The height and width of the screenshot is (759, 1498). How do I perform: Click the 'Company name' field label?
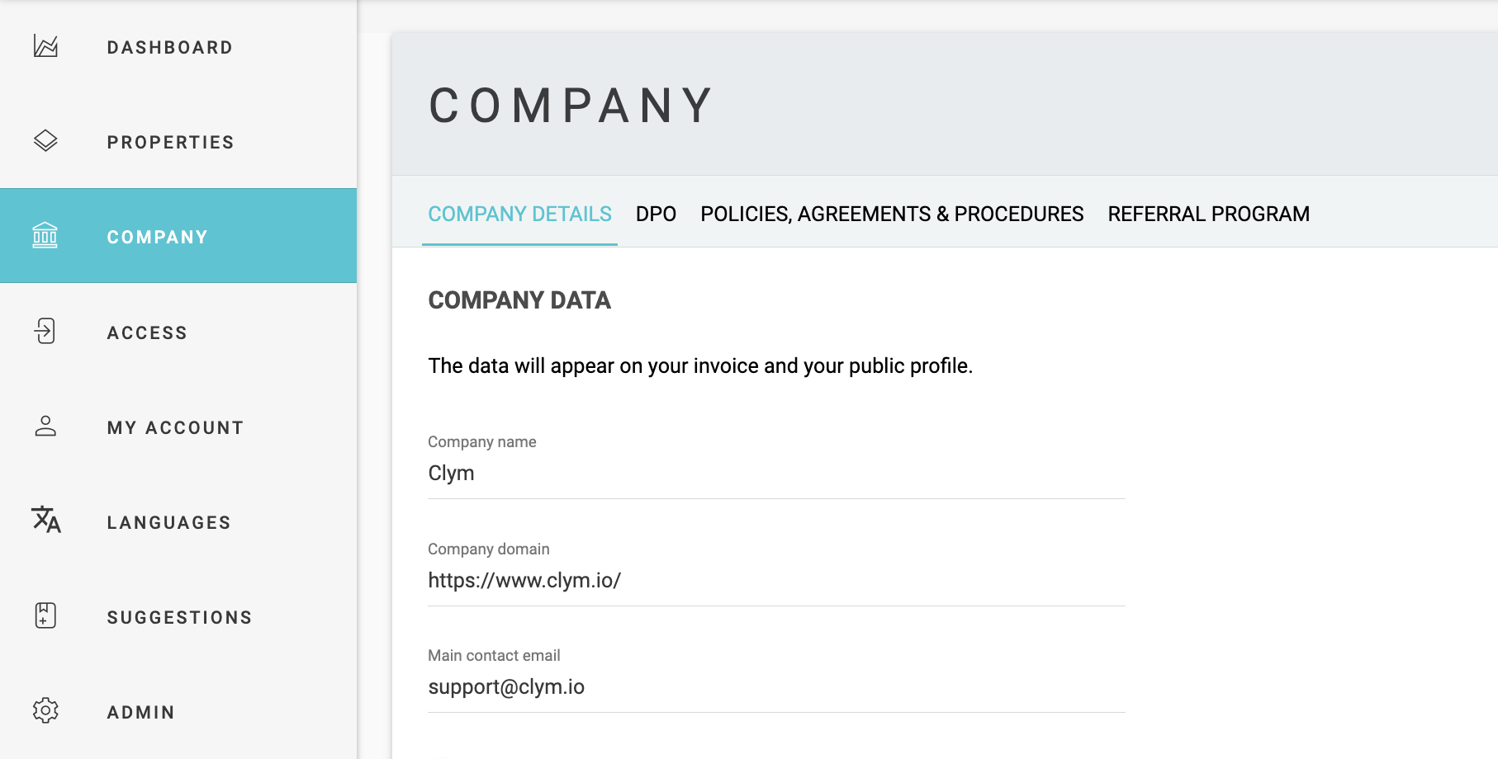click(x=482, y=441)
